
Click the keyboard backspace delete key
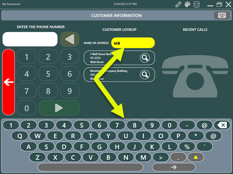pos(222,125)
